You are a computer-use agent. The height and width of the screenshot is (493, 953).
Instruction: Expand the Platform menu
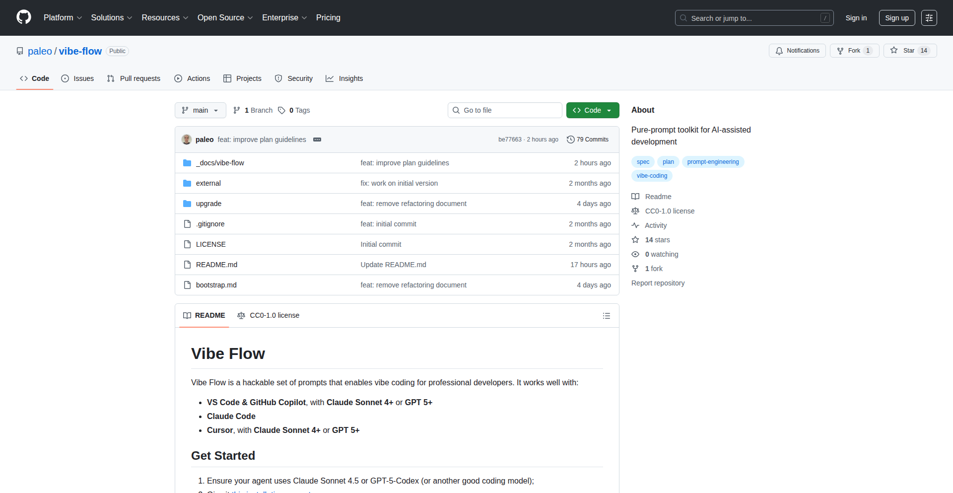63,18
